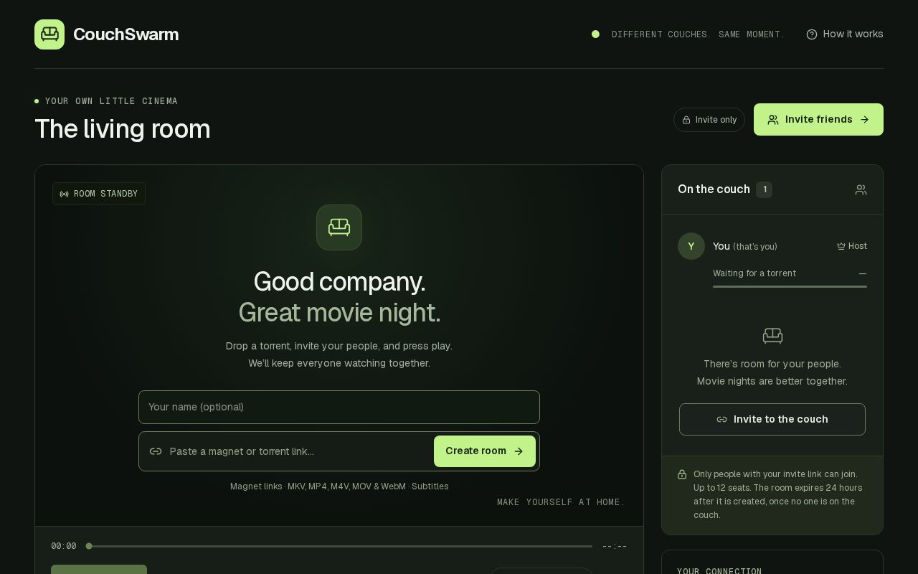Click the Invite friends button
The width and height of the screenshot is (918, 574).
coord(818,120)
